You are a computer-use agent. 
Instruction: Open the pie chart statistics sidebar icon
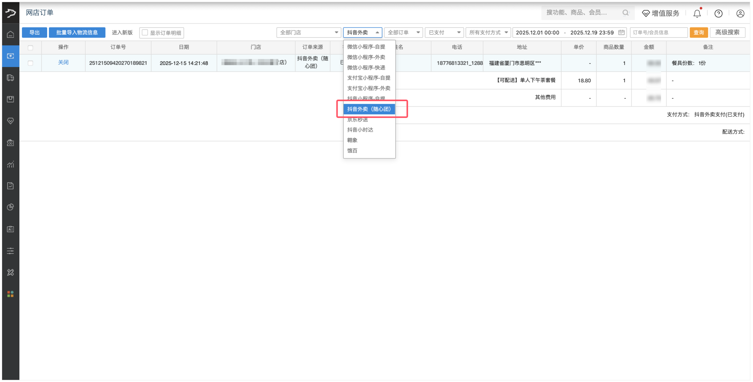10,207
